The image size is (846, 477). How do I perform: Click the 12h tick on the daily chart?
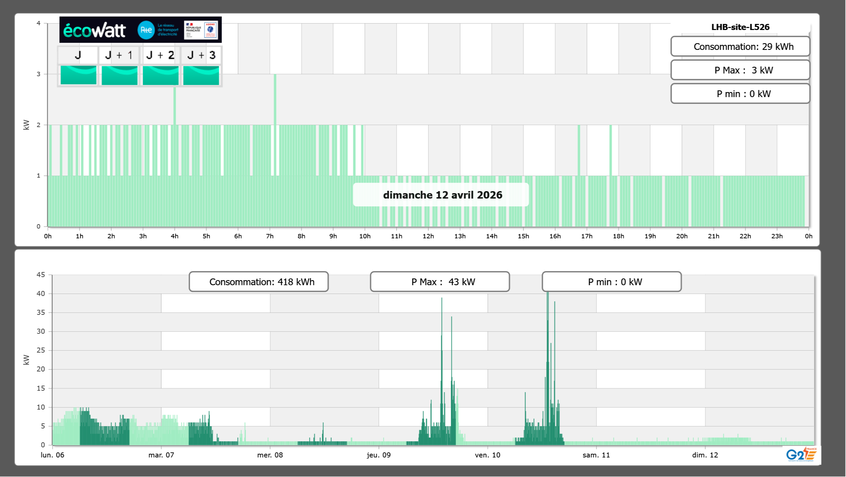point(428,236)
